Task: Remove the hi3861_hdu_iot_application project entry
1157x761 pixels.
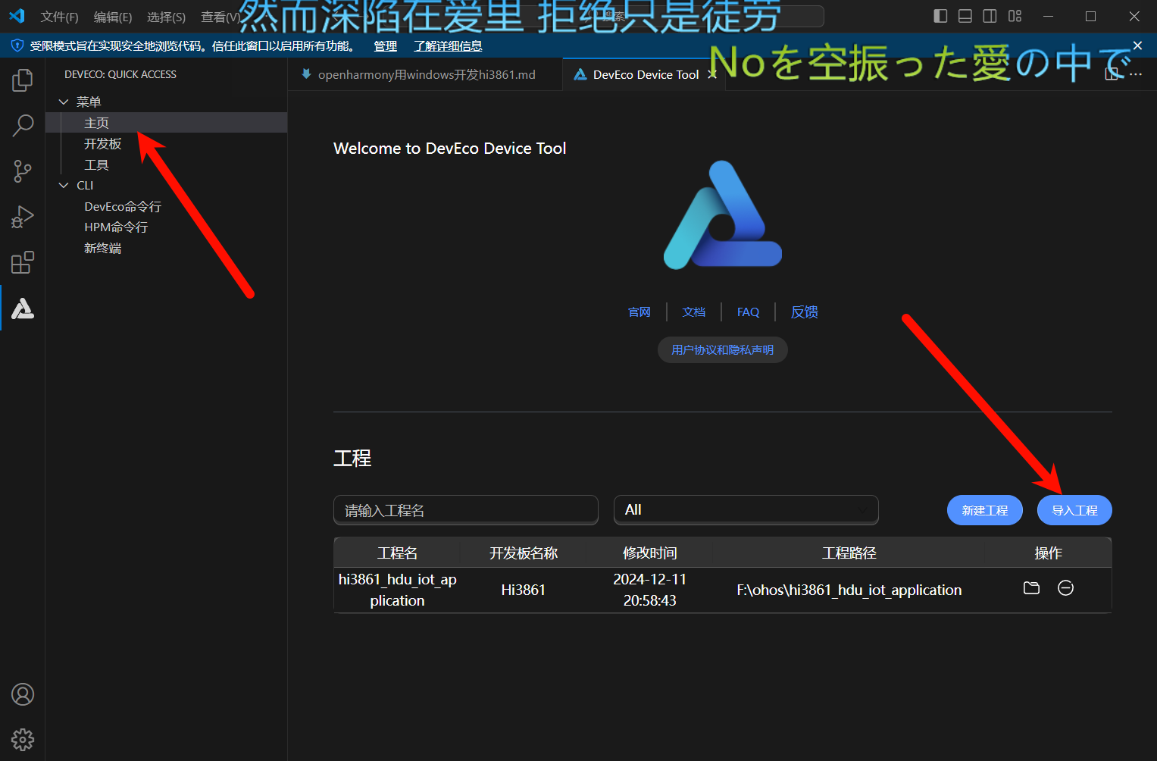Action: click(1065, 588)
